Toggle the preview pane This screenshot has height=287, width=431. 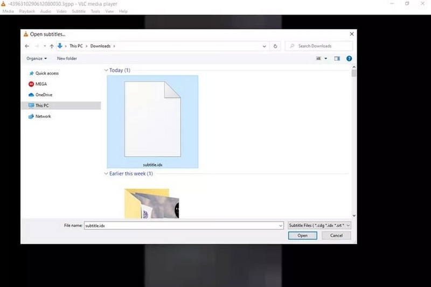(x=337, y=59)
